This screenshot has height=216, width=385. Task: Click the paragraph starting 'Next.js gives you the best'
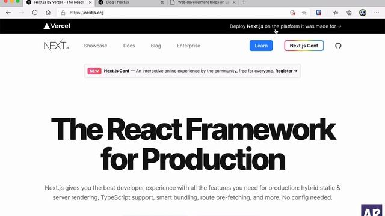click(192, 193)
